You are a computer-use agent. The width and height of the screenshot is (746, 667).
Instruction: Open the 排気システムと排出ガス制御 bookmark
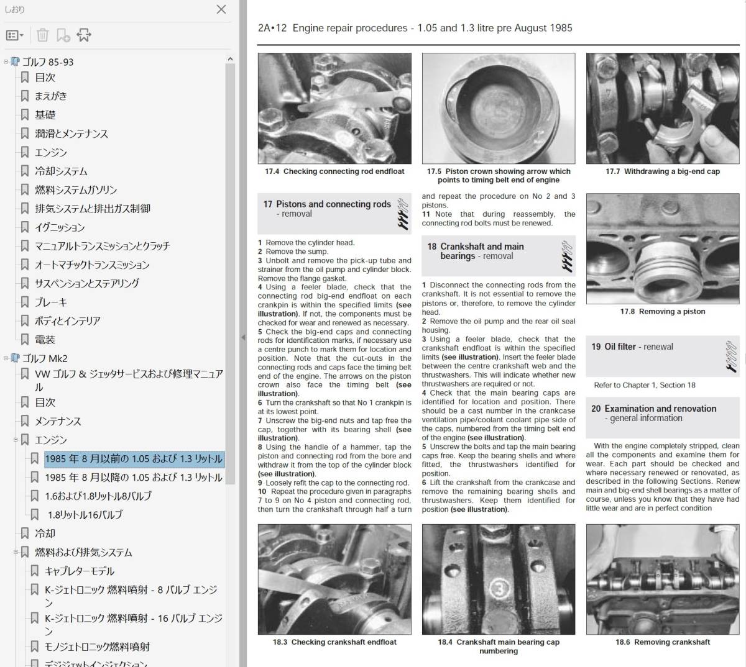(x=93, y=208)
